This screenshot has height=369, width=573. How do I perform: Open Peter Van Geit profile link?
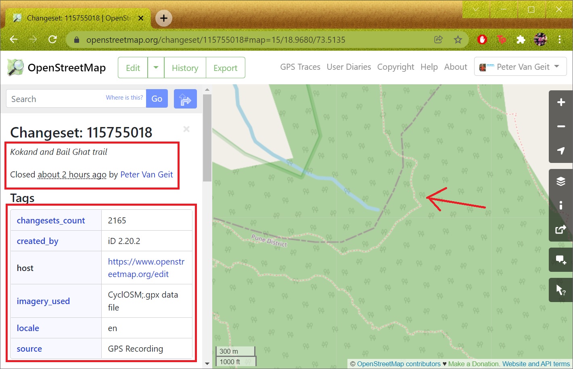coord(146,175)
